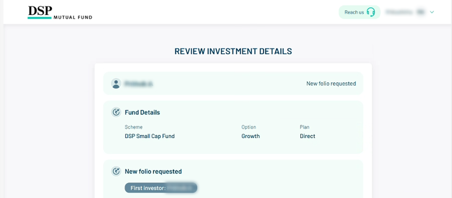
Task: Click the scheme name 'DSP Small Cap Fund'
Action: coord(149,136)
